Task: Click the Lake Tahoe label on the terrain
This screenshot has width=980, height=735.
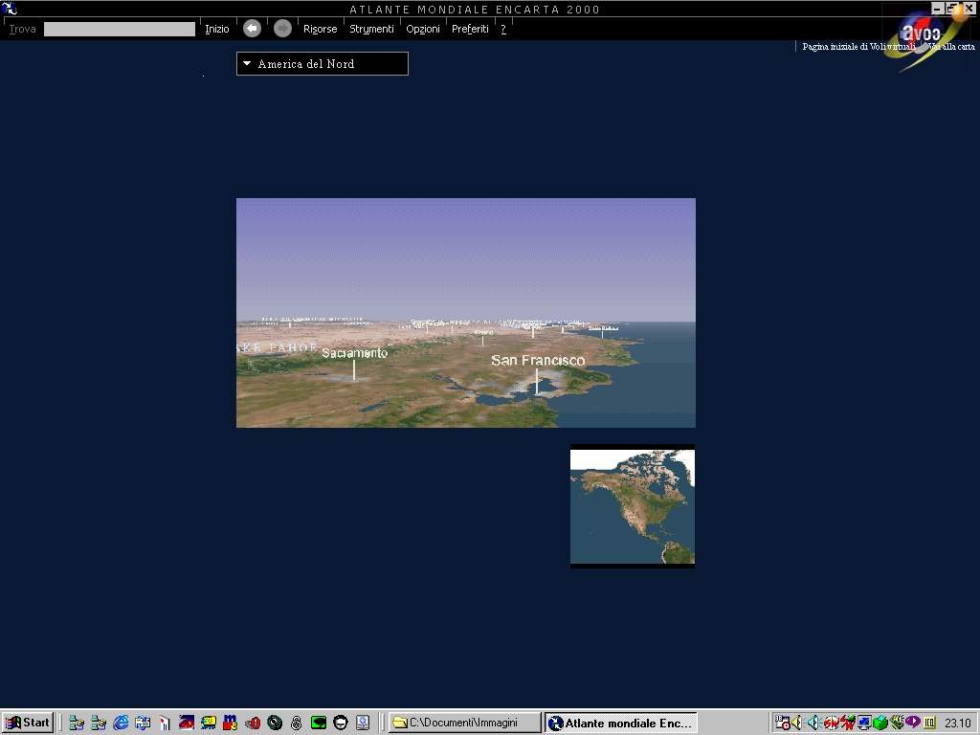Action: tap(277, 347)
